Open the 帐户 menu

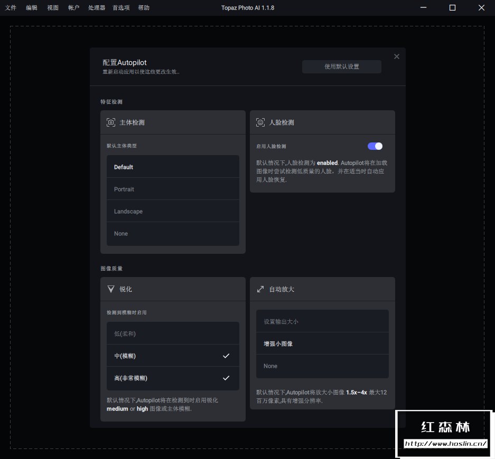73,7
